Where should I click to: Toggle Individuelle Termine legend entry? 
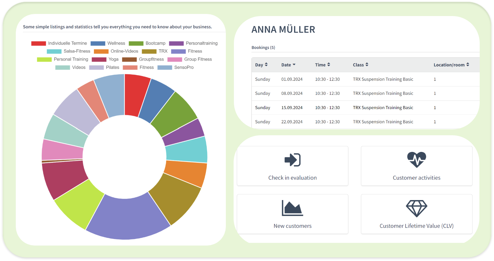59,43
